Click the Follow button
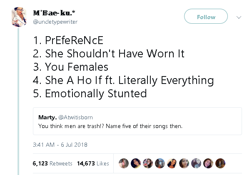The image size is (252, 175). (206, 17)
